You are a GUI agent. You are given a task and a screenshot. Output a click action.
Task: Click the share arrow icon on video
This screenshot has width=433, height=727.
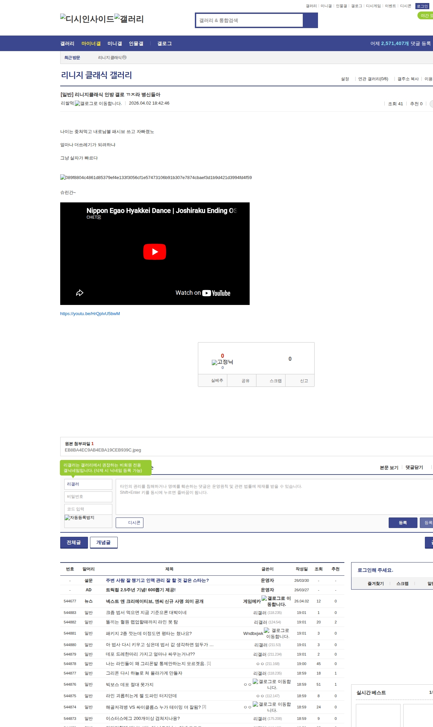pos(79,293)
